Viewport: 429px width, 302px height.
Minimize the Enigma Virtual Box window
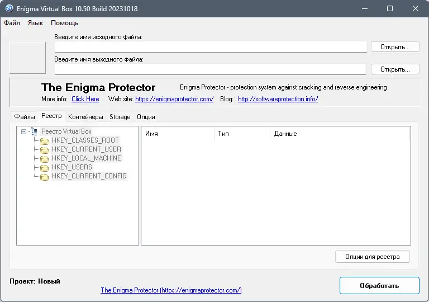pyautogui.click(x=365, y=8)
